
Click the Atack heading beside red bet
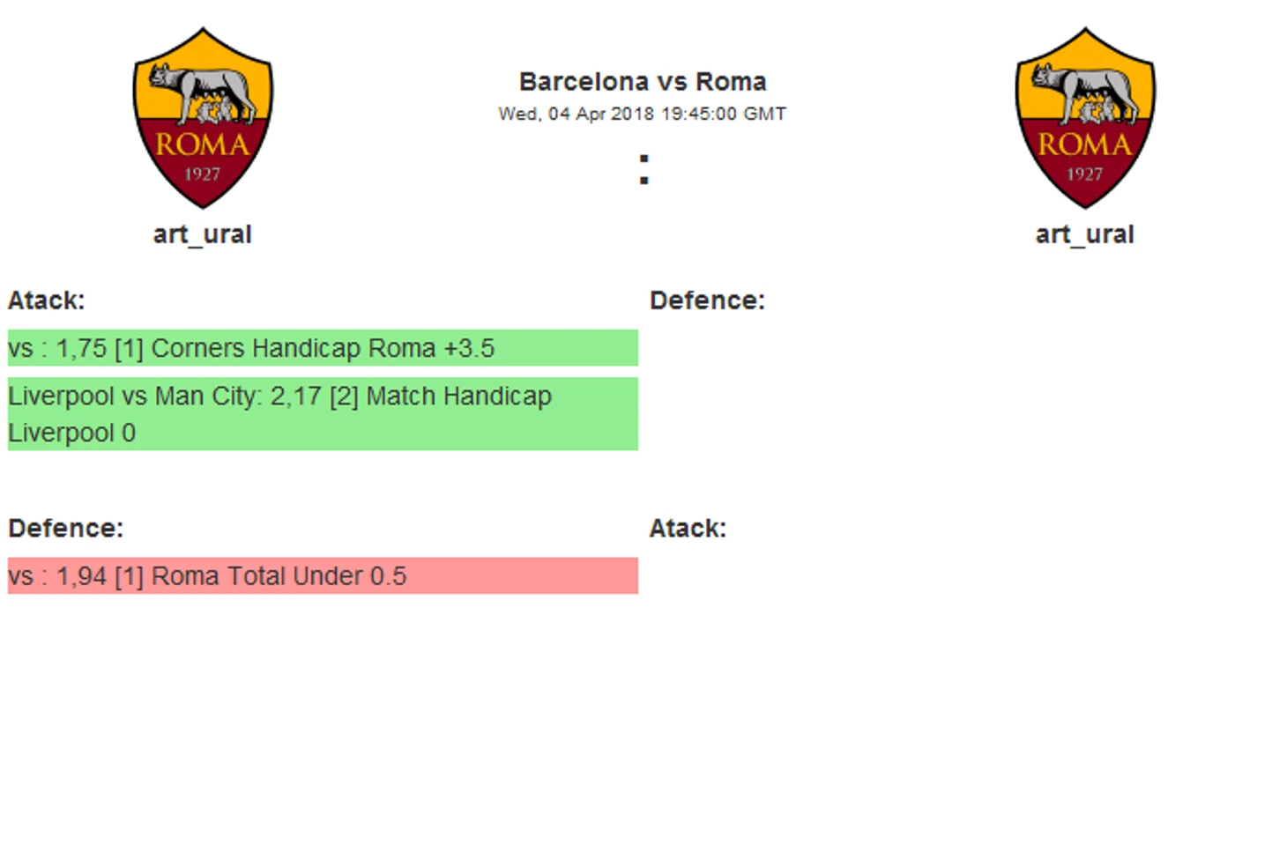pos(688,529)
